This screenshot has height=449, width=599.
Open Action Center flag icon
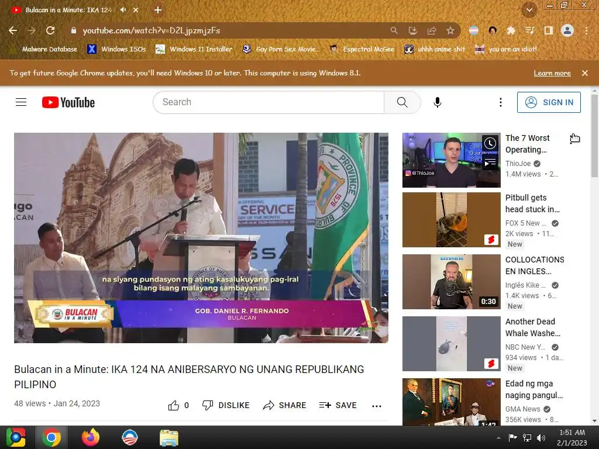512,438
